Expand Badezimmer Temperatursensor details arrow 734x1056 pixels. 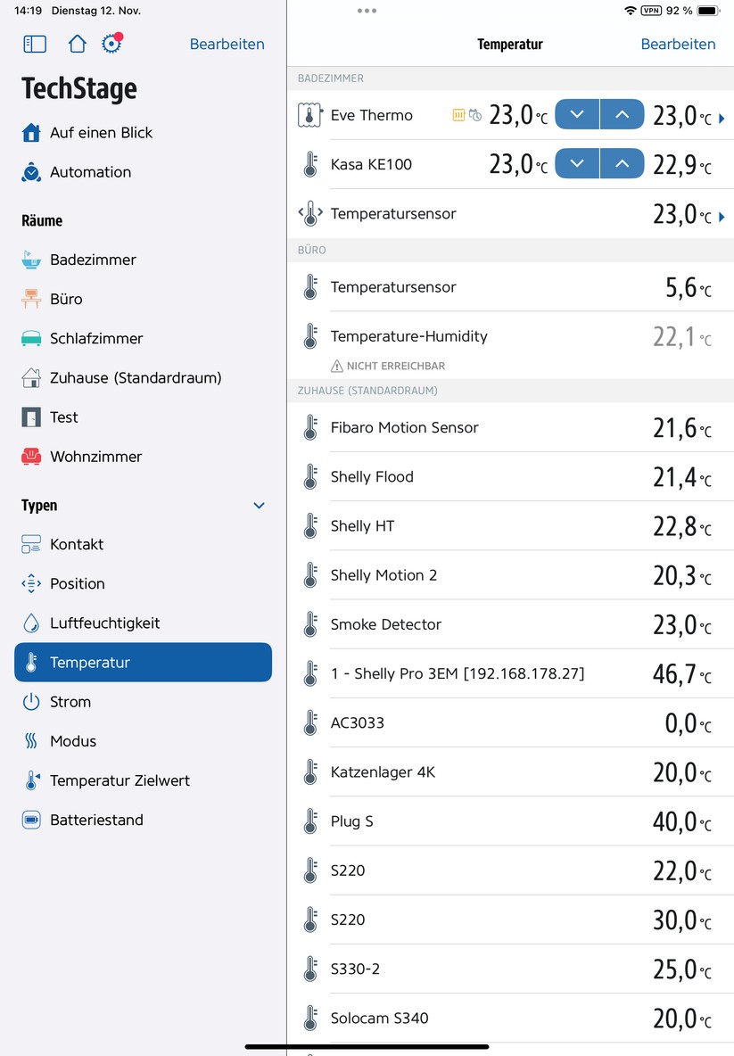722,216
